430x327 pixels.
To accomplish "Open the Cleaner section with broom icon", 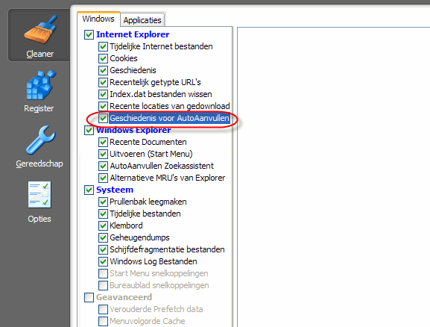I will 39,35.
